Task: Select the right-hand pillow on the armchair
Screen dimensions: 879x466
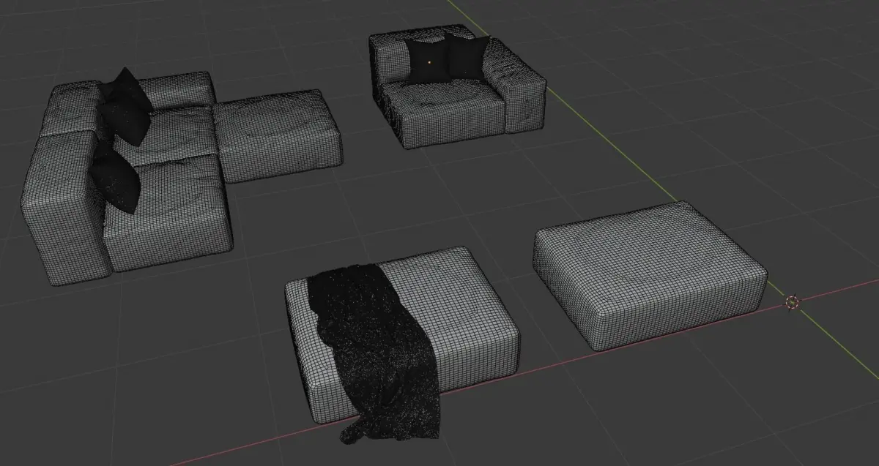Action: [465, 56]
